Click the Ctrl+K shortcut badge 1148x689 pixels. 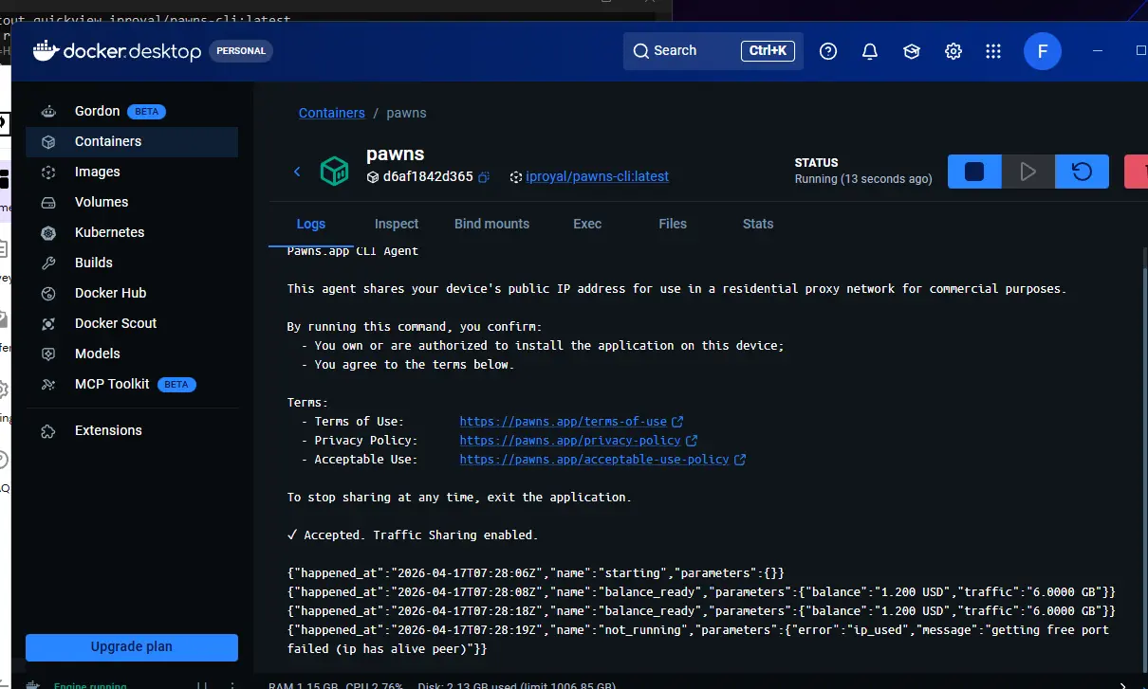tap(768, 51)
